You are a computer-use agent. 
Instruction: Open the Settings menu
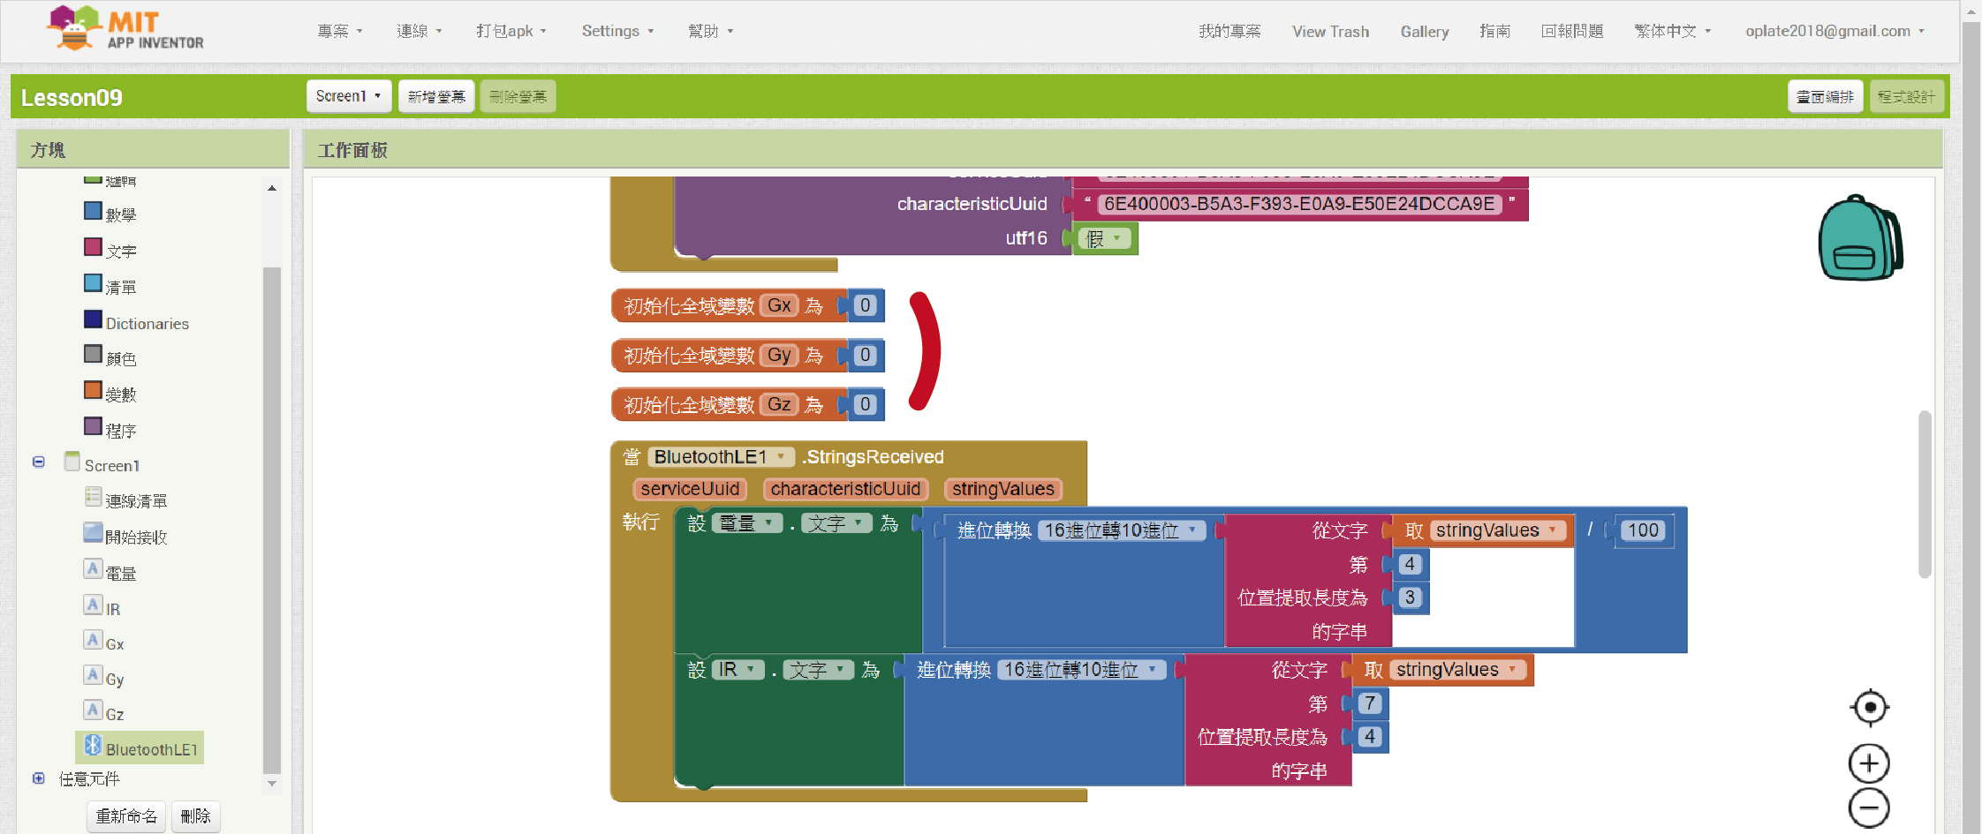pos(617,31)
